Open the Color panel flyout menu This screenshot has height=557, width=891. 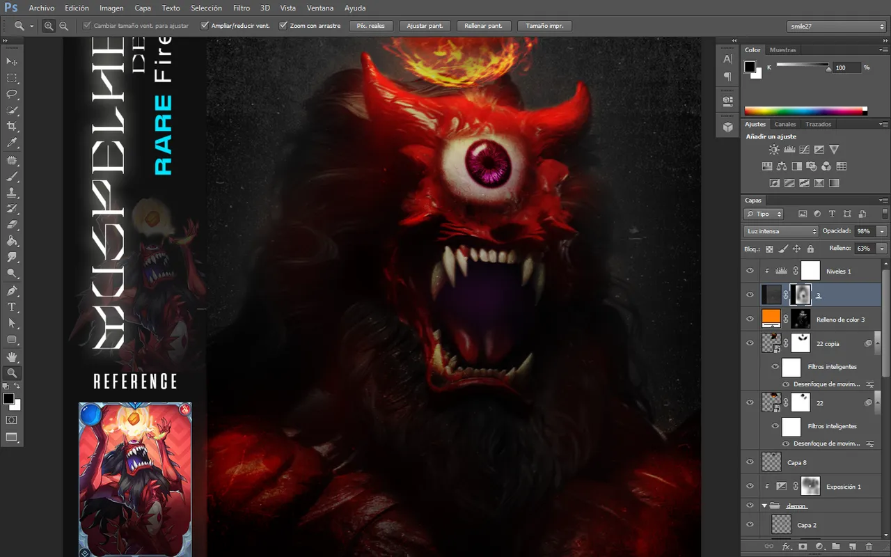(883, 50)
